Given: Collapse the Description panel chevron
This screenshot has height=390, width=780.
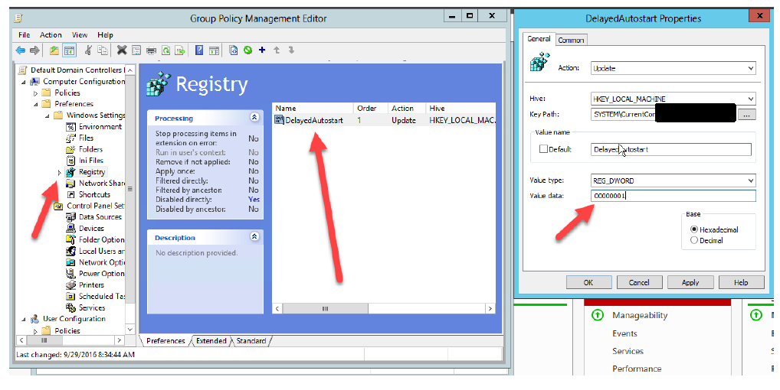Looking at the screenshot, I should coord(254,237).
